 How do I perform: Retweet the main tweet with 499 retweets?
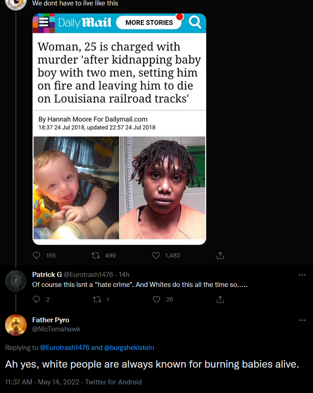tap(96, 255)
